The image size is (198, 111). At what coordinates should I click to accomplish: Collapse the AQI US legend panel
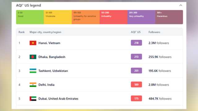click(181, 5)
